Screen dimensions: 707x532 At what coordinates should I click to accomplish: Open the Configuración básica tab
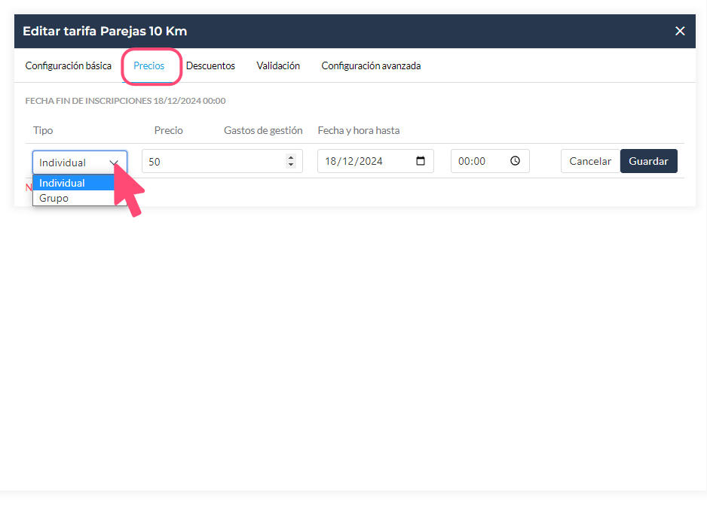(68, 65)
